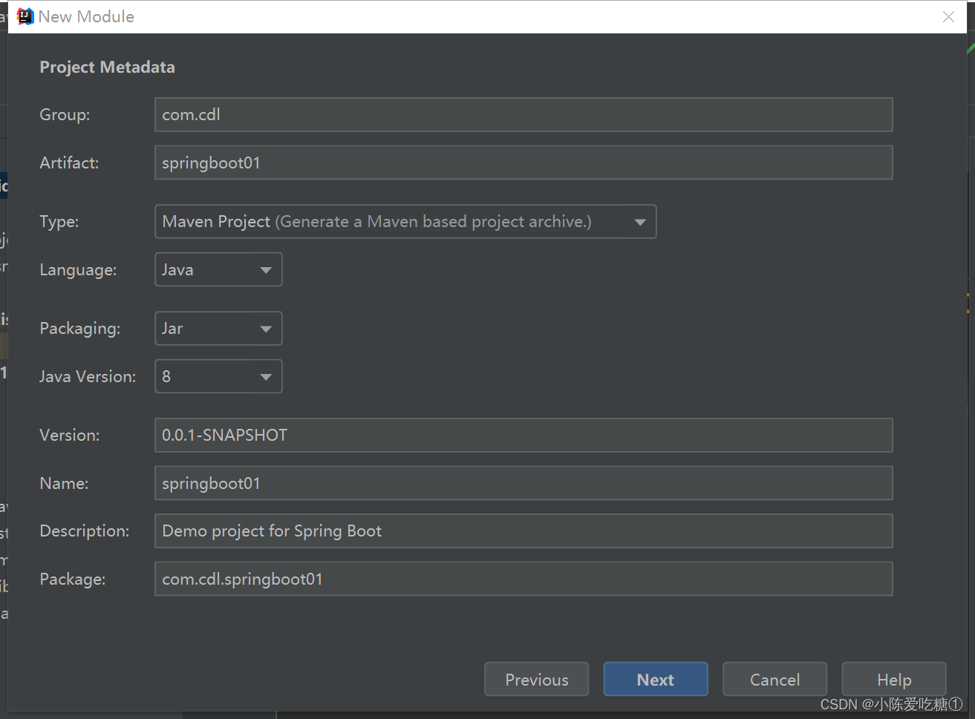Click the Artifact input field
Viewport: 975px width, 719px height.
(524, 162)
